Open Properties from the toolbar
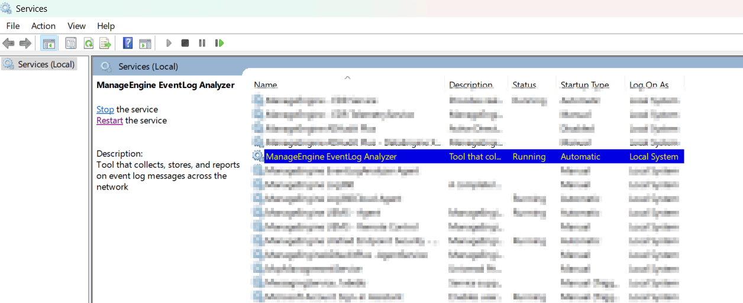 tap(71, 43)
